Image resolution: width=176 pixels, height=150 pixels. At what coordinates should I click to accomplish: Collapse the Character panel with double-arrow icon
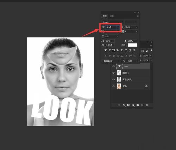(135, 13)
